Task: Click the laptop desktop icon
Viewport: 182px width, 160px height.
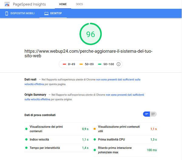Action: pos(46,14)
